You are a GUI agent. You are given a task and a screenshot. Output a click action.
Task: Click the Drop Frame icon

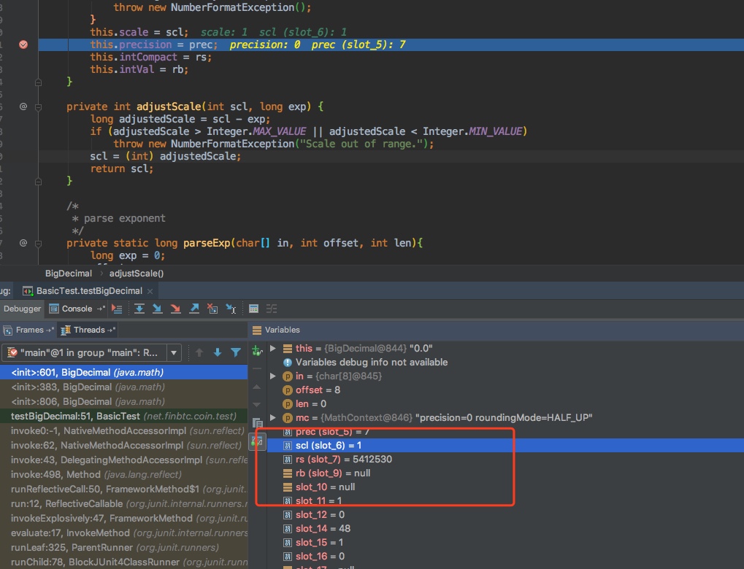pyautogui.click(x=212, y=309)
